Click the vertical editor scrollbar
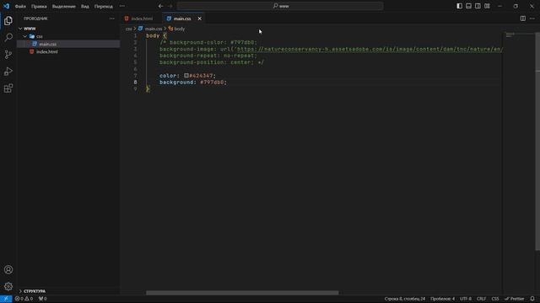This screenshot has height=303, width=540. coord(537,141)
